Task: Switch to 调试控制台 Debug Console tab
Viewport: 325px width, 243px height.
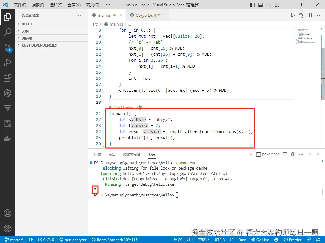Action: click(132, 154)
